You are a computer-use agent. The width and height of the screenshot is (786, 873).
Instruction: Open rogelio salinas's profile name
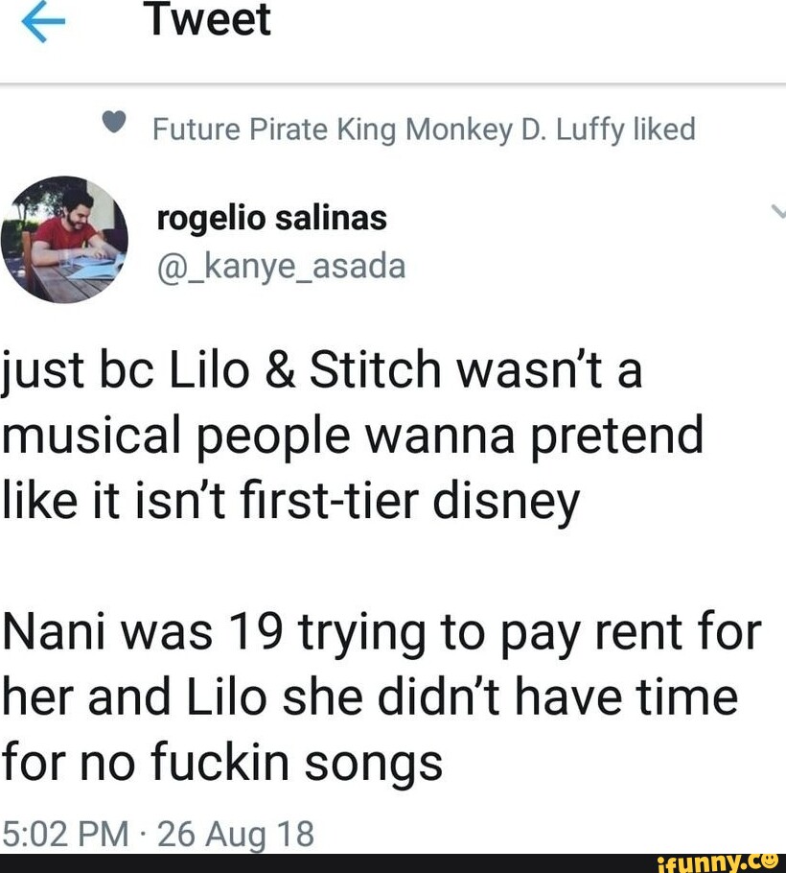(271, 218)
